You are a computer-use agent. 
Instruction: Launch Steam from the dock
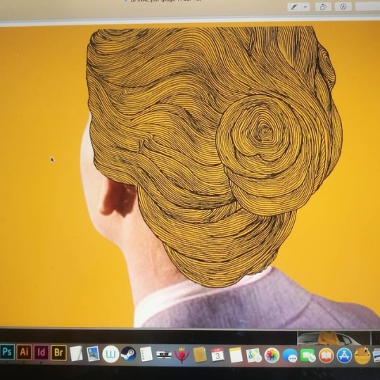[128, 355]
